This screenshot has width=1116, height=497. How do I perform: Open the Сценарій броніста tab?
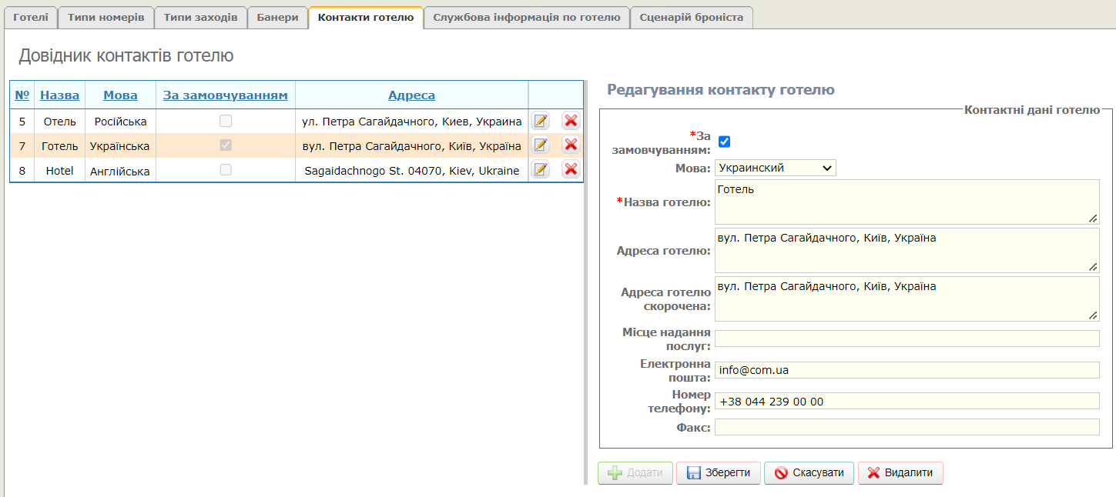691,18
